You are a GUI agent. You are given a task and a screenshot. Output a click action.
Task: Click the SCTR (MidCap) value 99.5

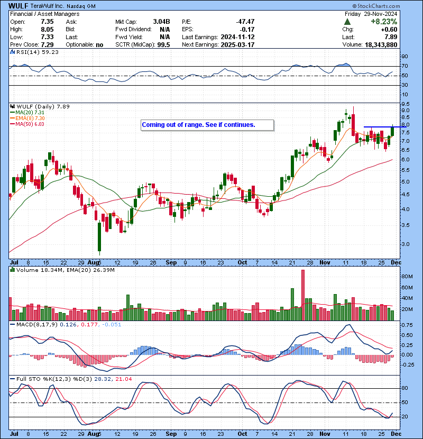pyautogui.click(x=163, y=44)
